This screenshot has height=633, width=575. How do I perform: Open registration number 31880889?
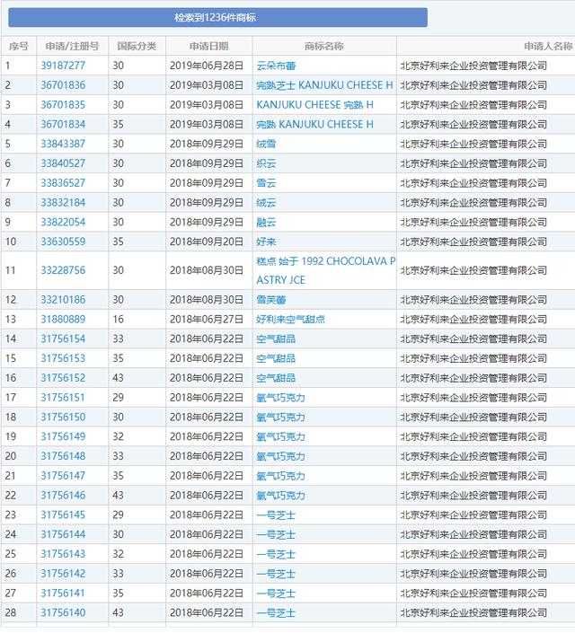click(x=63, y=320)
